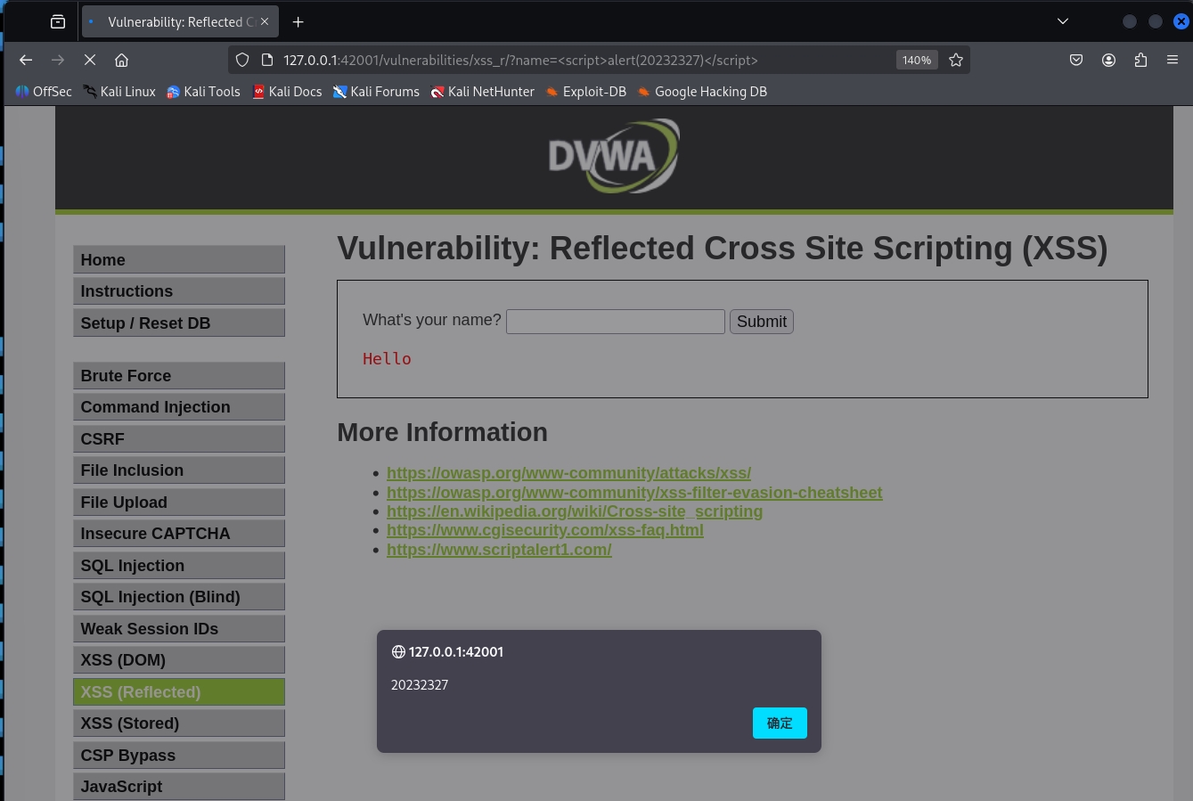Image resolution: width=1193 pixels, height=801 pixels.
Task: Open the Firefox account icon
Action: [1108, 60]
